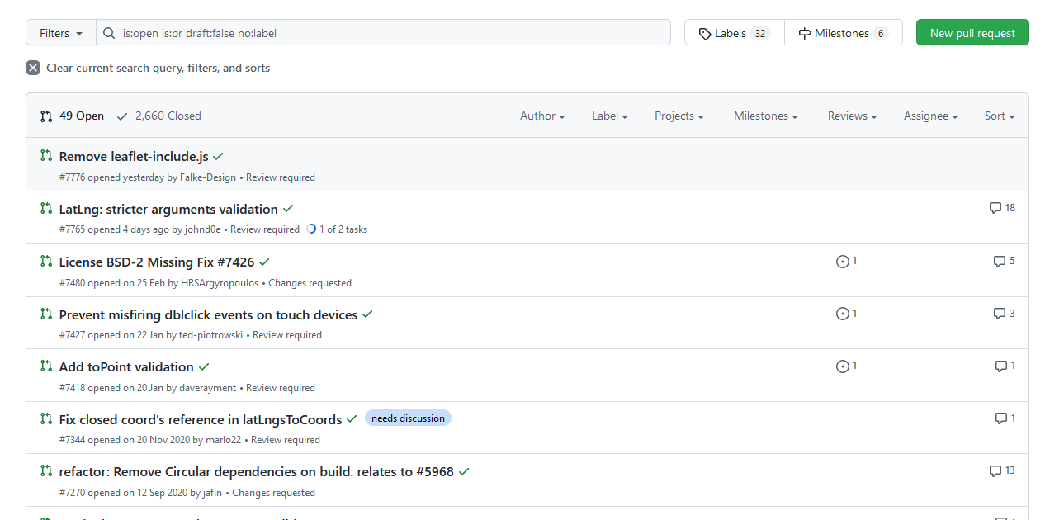Click pull request icon beside 49 Open
1045x520 pixels.
click(46, 116)
